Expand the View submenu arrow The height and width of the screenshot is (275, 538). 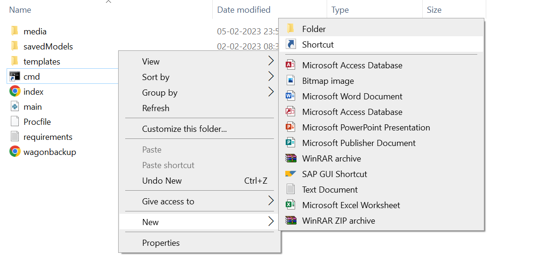[271, 61]
